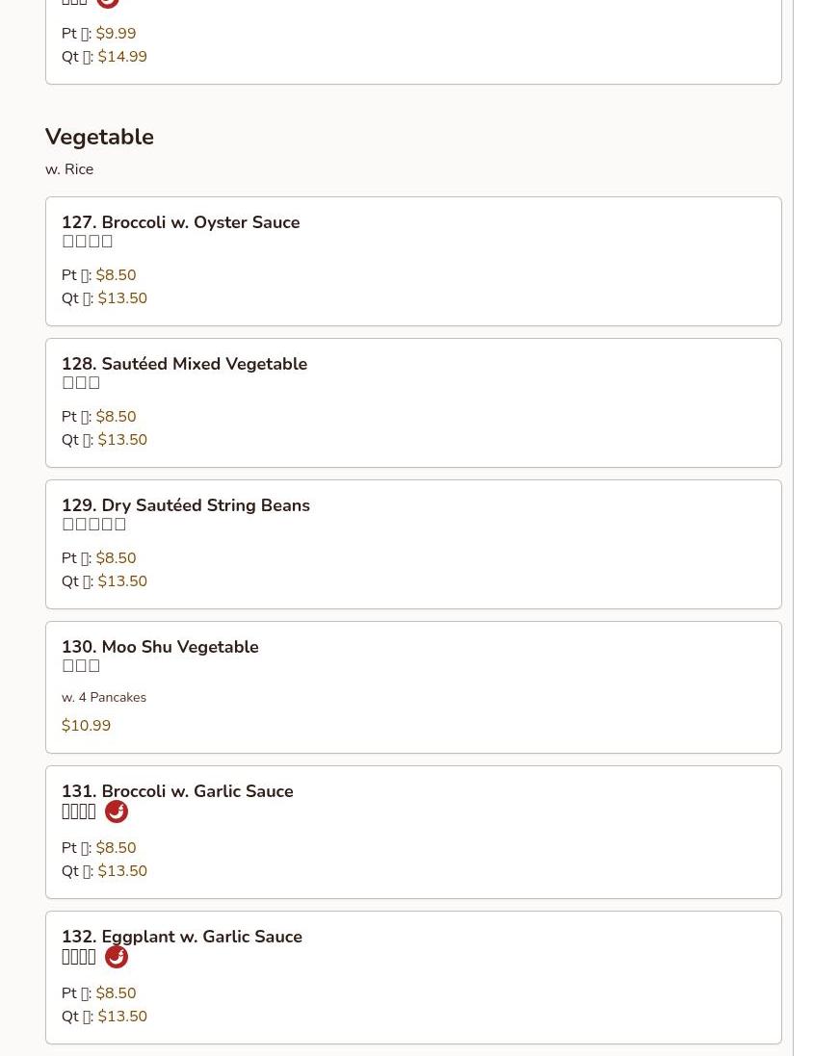Pick the pint $8.50 price for Broccoli w. Oyster Sauce
The height and width of the screenshot is (1056, 813).
(x=116, y=275)
